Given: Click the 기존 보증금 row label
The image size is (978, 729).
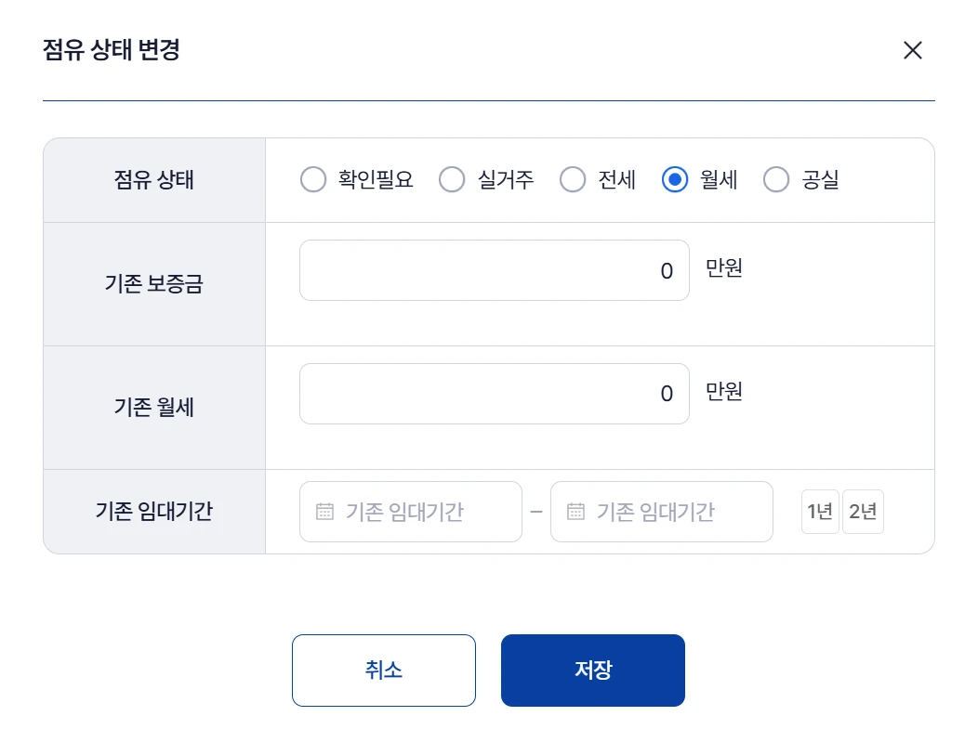Looking at the screenshot, I should [x=154, y=284].
